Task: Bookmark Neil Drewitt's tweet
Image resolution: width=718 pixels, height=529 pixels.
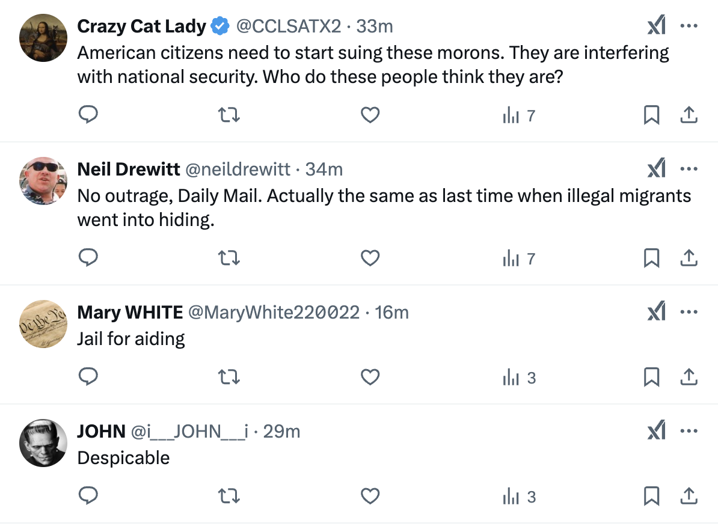Action: [x=652, y=258]
